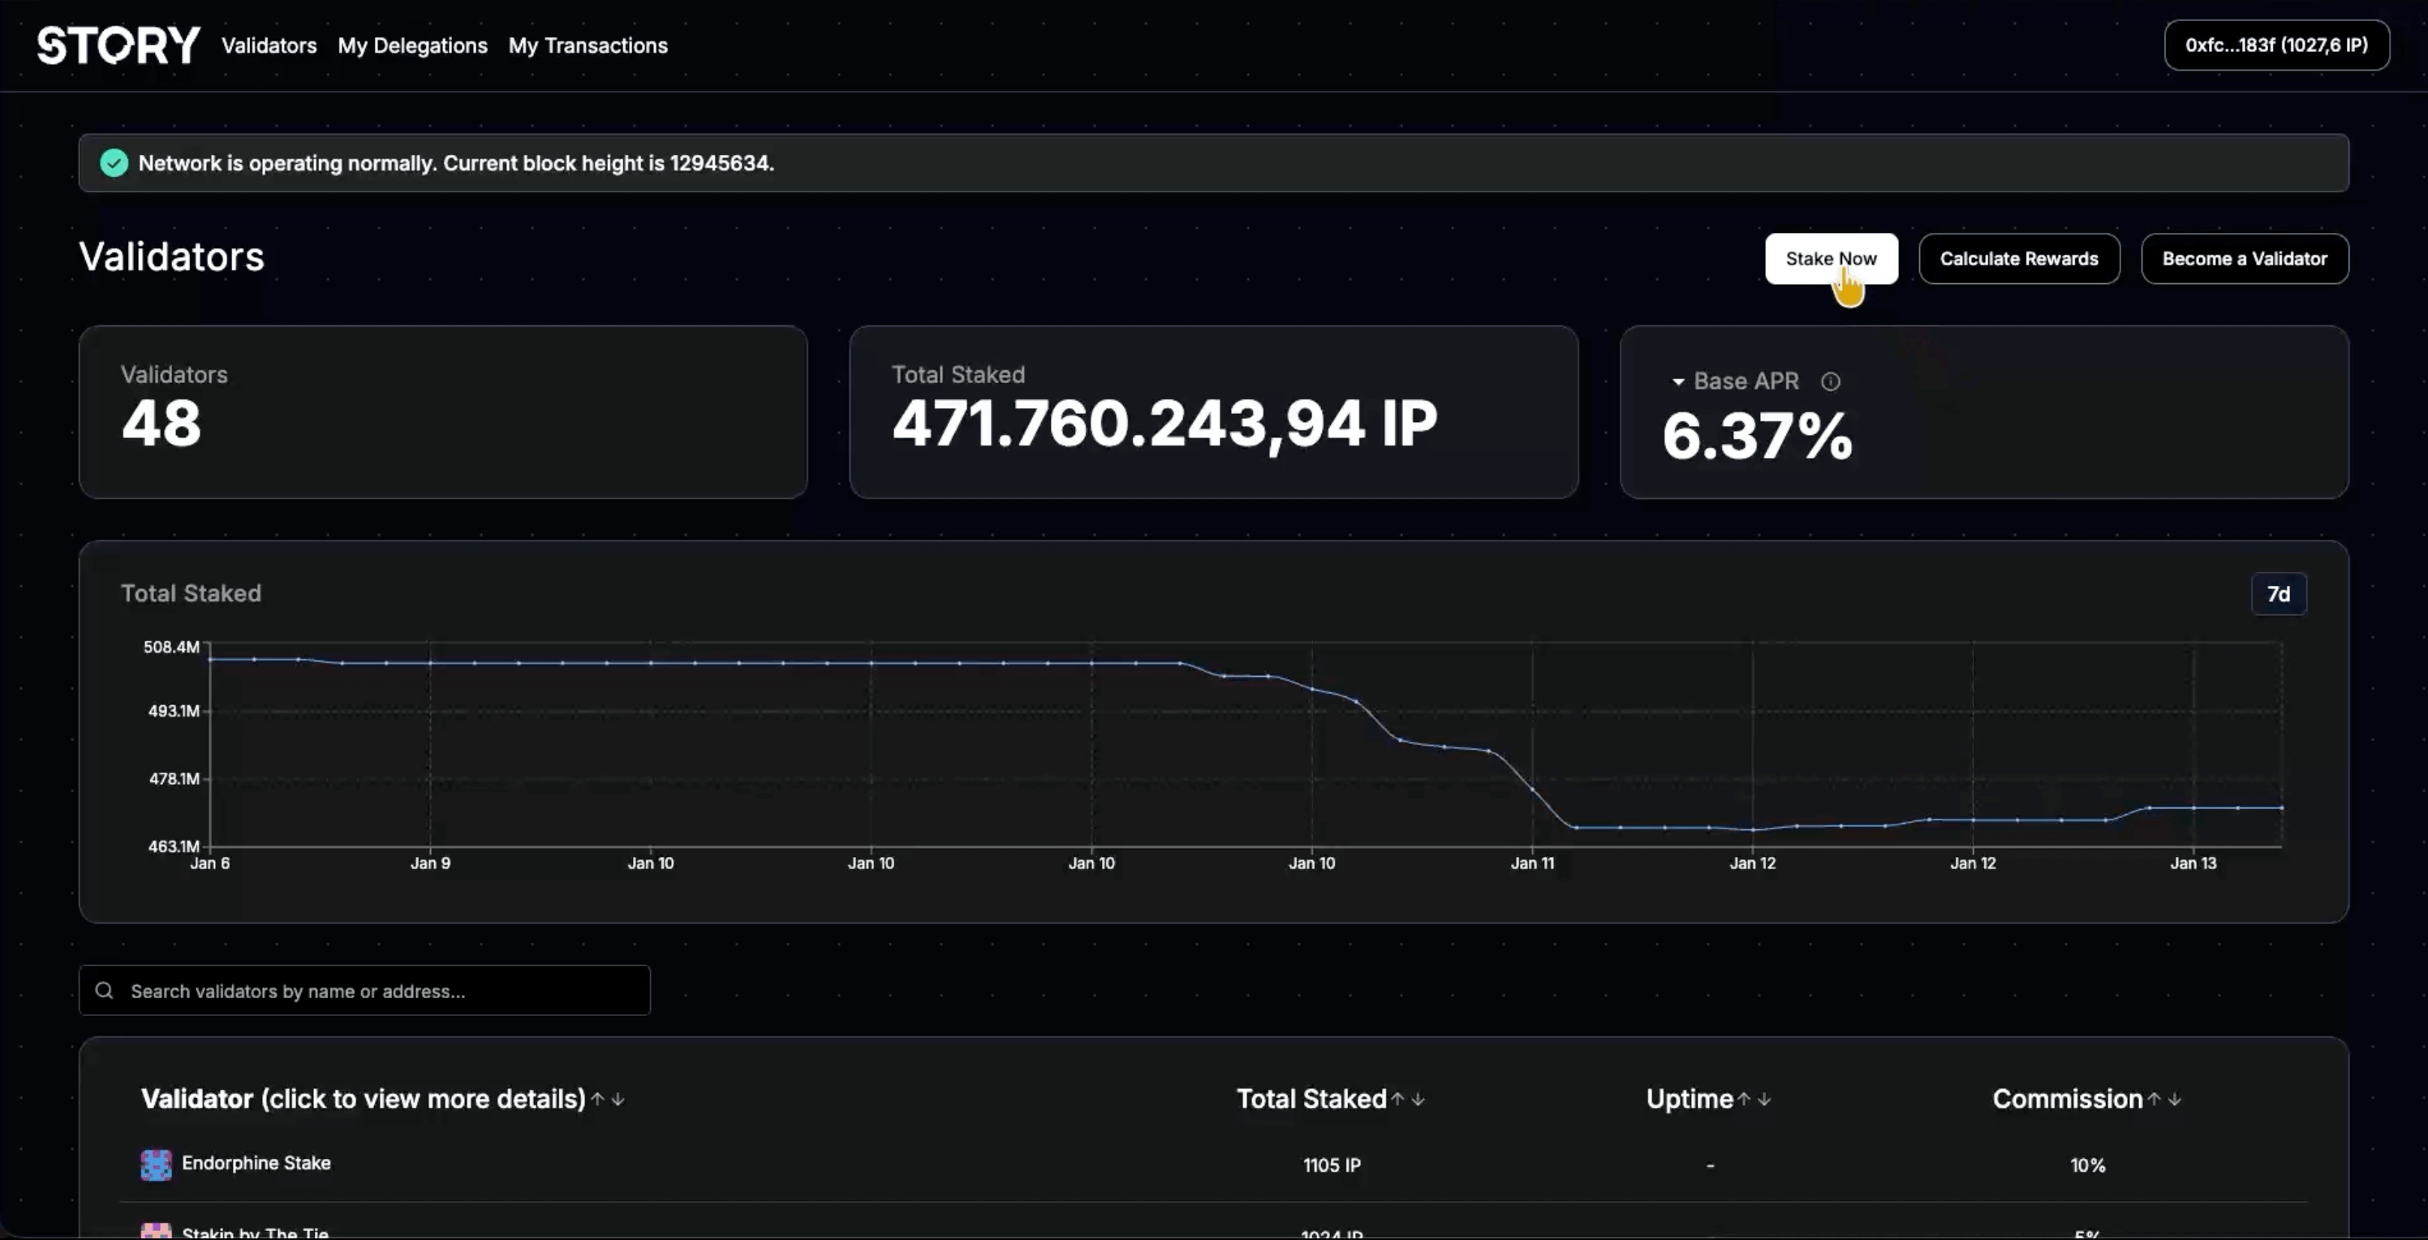Sort Uptime ascending arrow
This screenshot has height=1240, width=2428.
coord(1745,1099)
